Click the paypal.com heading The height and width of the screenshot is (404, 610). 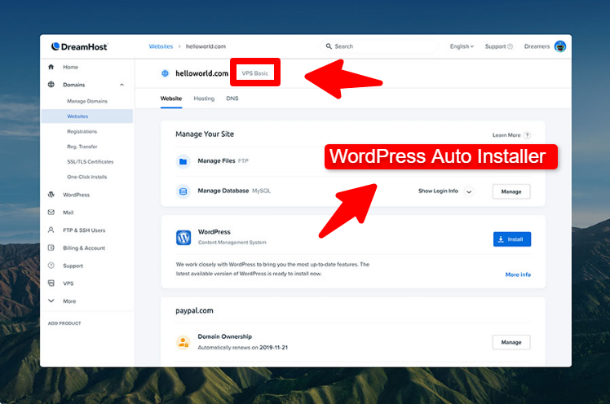point(194,311)
